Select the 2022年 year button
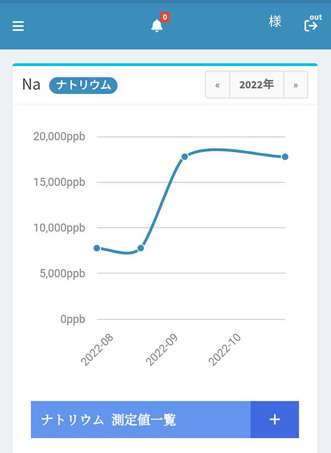331x453 pixels. pos(257,85)
